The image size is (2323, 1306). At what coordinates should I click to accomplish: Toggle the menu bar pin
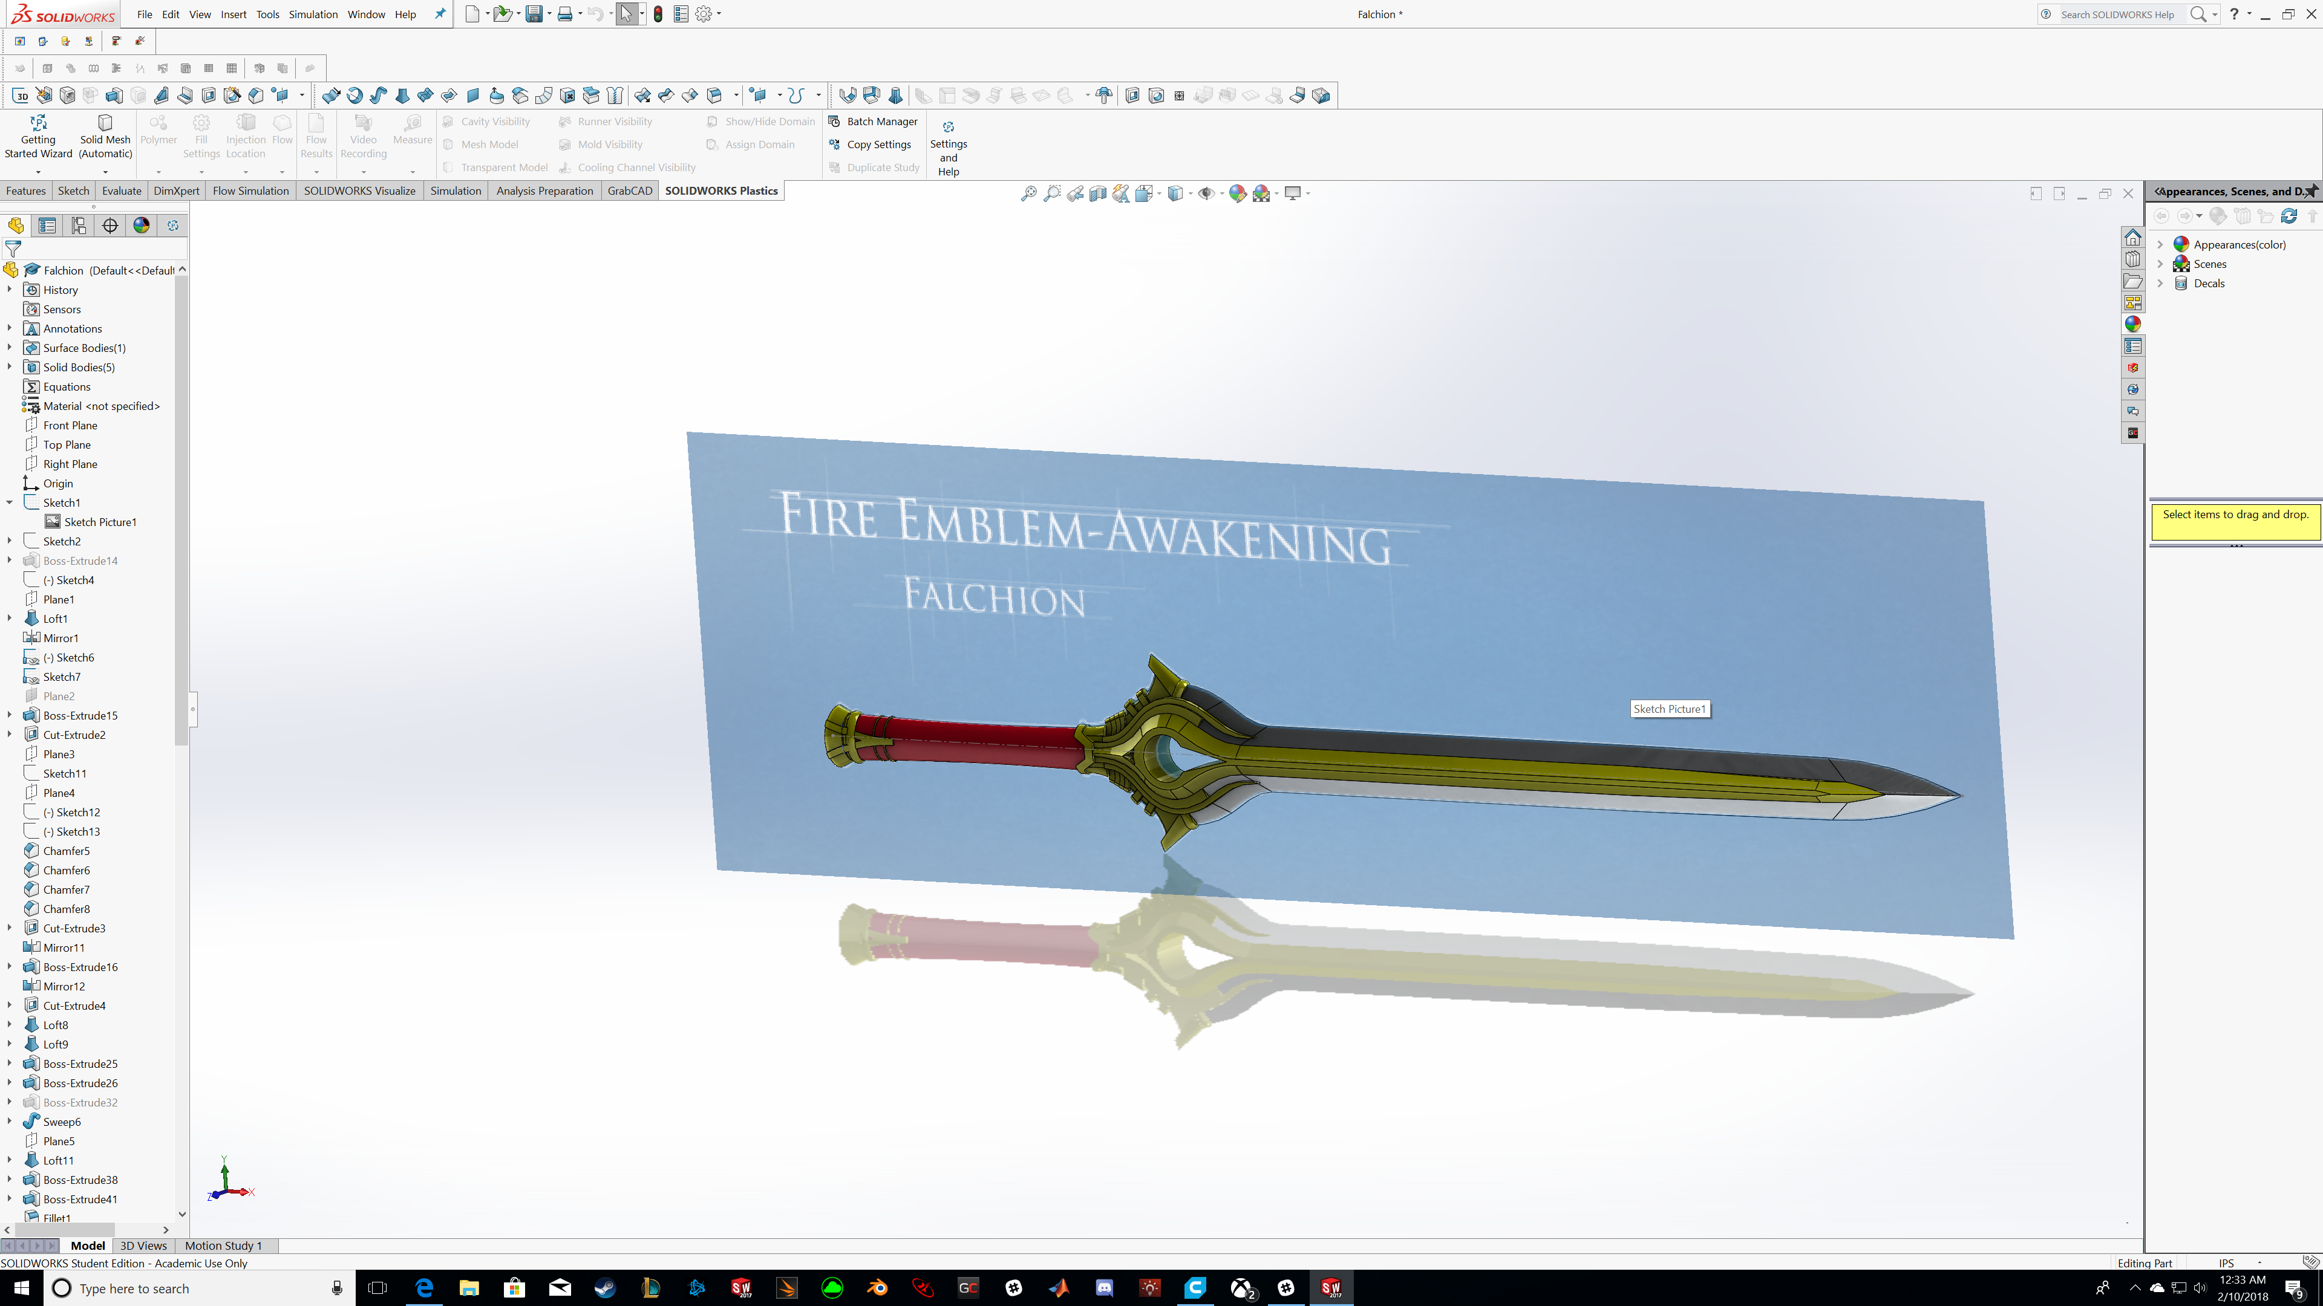(x=440, y=15)
